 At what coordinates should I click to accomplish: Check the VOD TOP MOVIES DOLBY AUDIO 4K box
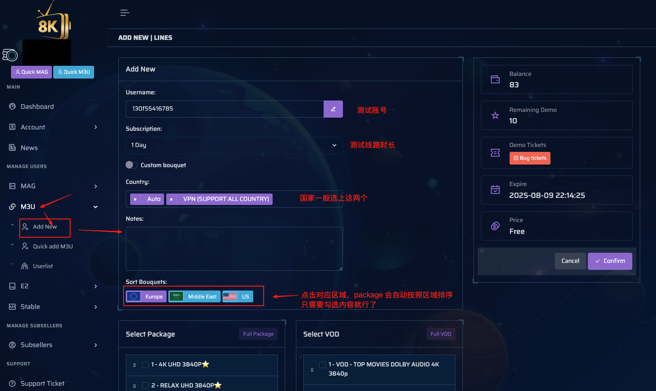coord(322,365)
